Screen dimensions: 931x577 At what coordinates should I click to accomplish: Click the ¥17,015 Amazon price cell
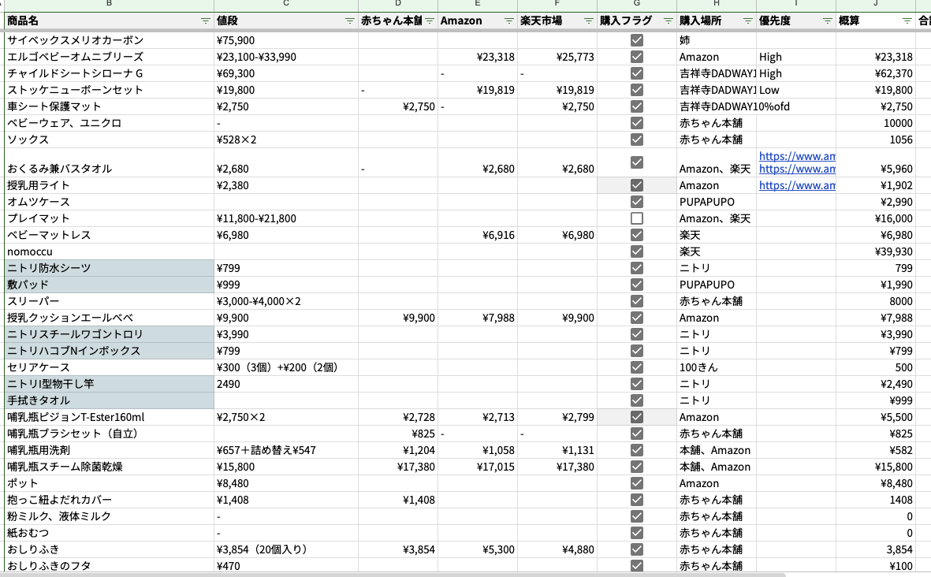[x=478, y=467]
